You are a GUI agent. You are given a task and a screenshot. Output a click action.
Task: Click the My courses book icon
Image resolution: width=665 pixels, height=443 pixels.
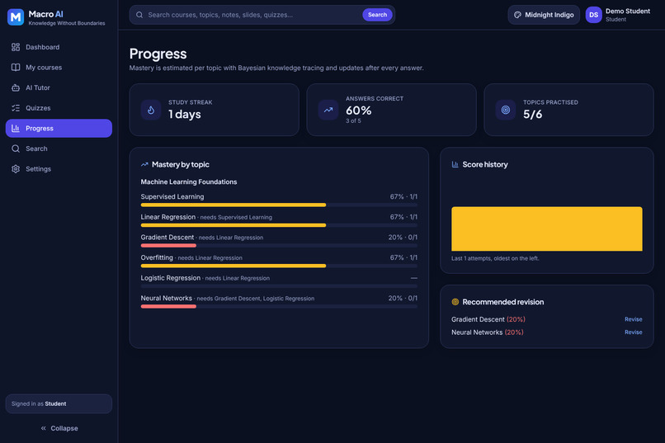tap(16, 68)
